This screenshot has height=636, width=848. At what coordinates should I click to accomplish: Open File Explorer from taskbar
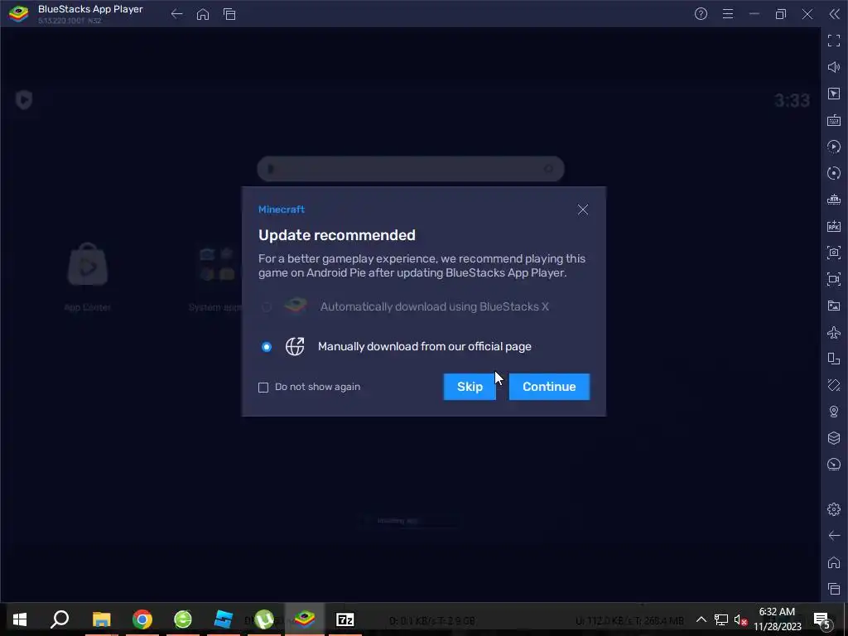coord(101,619)
